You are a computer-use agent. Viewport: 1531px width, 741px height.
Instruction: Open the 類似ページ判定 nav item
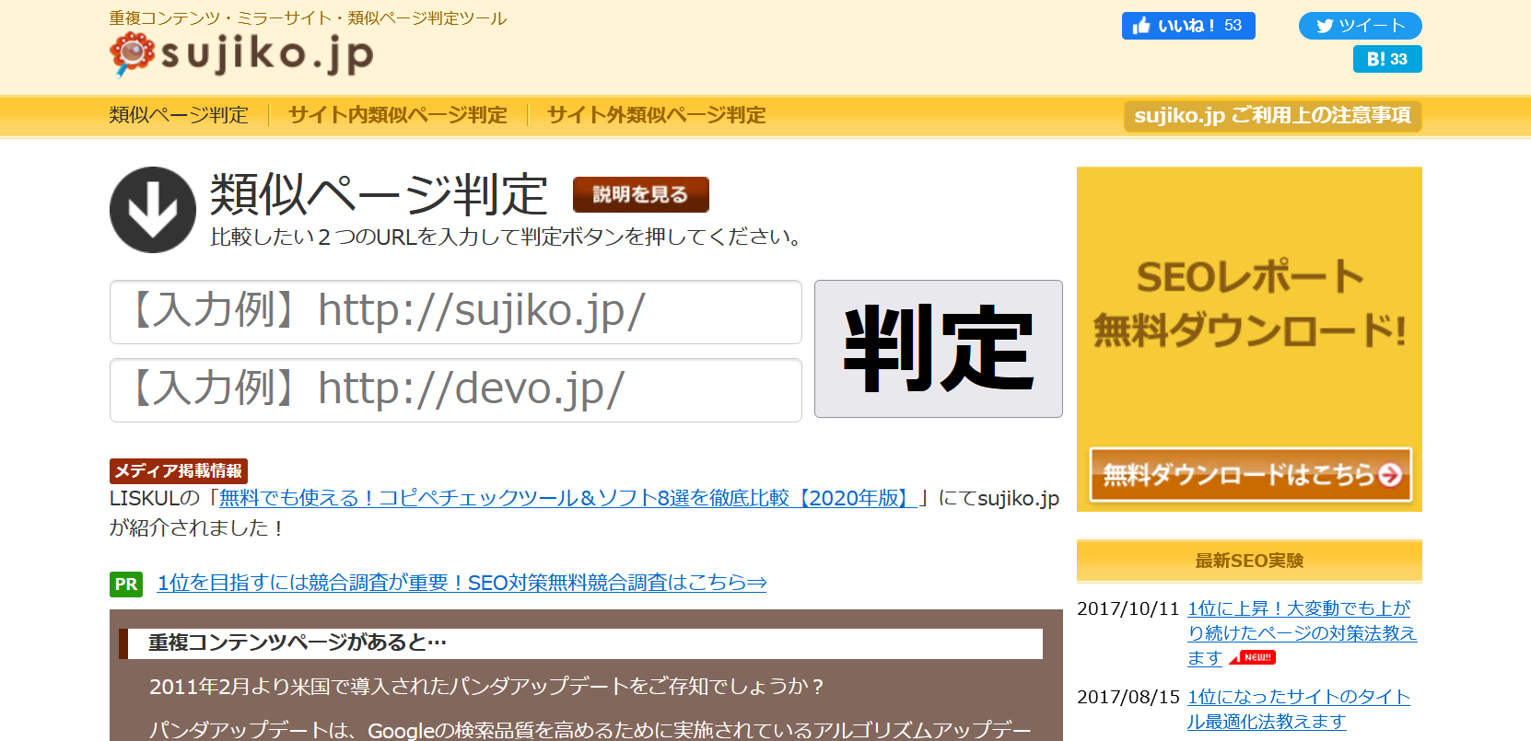[179, 115]
